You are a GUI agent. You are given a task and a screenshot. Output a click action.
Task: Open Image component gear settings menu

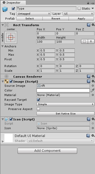point(93,81)
